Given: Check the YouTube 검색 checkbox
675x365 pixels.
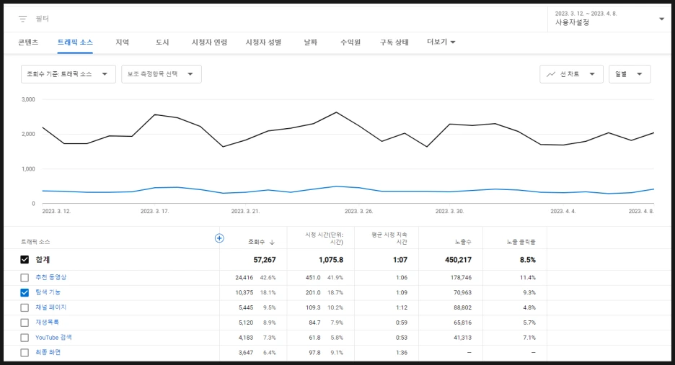Looking at the screenshot, I should click(x=25, y=338).
